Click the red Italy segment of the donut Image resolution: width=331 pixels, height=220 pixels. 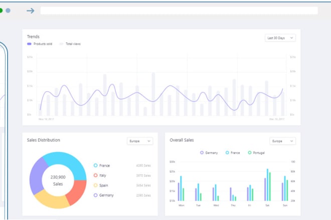click(x=77, y=191)
